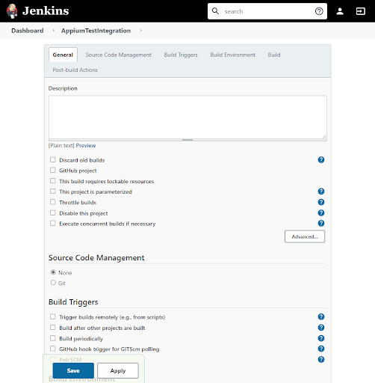
Task: Show help for Execute concurrent builds
Action: (x=321, y=223)
